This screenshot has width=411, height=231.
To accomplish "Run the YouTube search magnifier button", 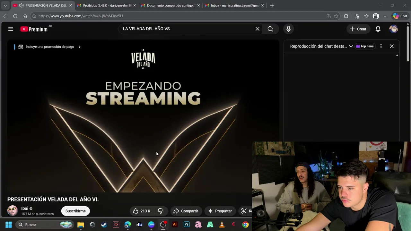I will tap(270, 29).
